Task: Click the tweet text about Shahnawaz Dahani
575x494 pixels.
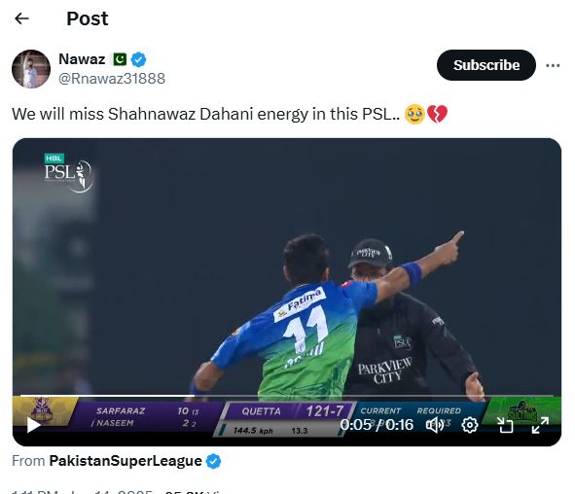Action: 230,114
